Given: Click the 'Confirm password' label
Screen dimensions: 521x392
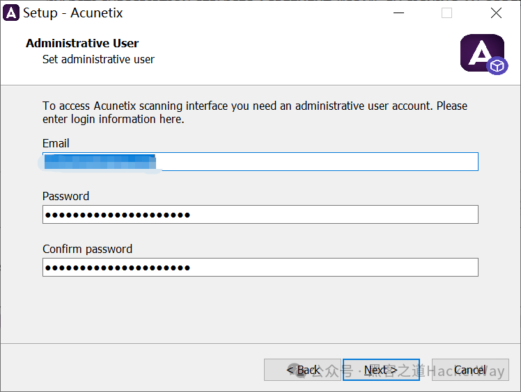Looking at the screenshot, I should click(x=87, y=249).
